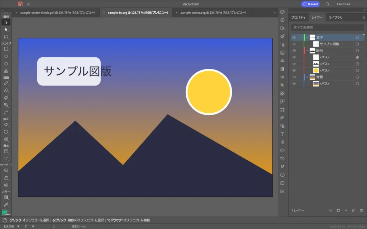
Task: Hide the サンプル図版 text object
Action: click(x=294, y=44)
